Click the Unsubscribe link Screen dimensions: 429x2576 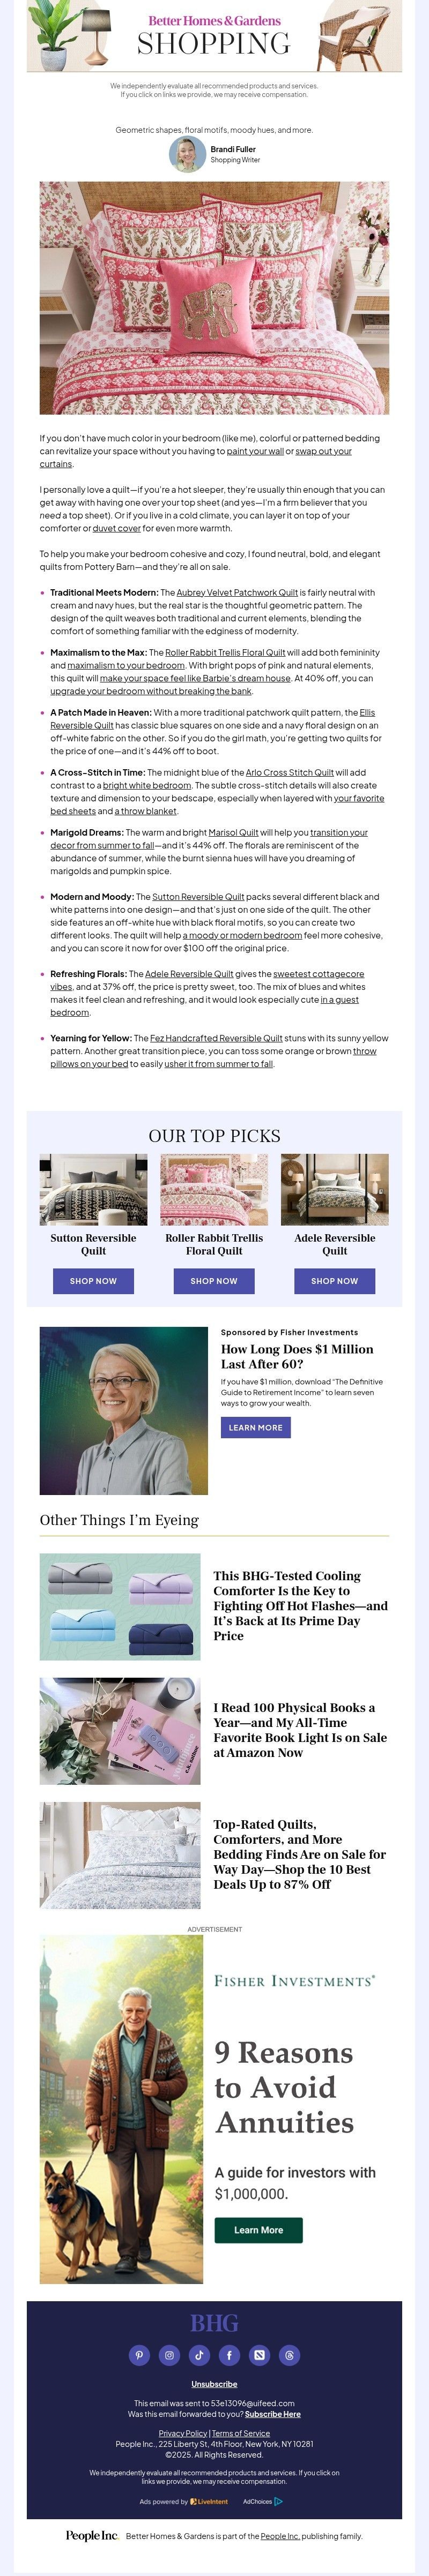point(214,2384)
